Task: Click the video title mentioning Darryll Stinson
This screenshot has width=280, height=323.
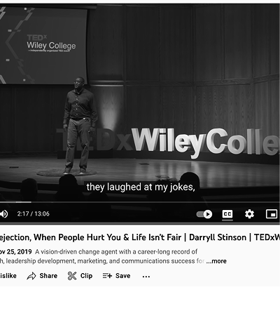Action: point(140,237)
